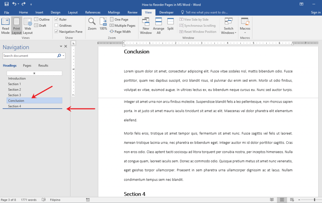Jump to the beginning bar above Introduction
Image resolution: width=322 pixels, height=203 pixels.
coord(34,73)
